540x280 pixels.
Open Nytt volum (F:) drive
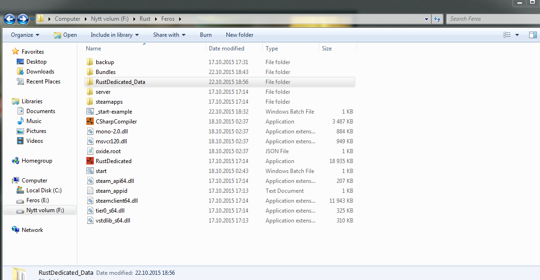(45, 210)
